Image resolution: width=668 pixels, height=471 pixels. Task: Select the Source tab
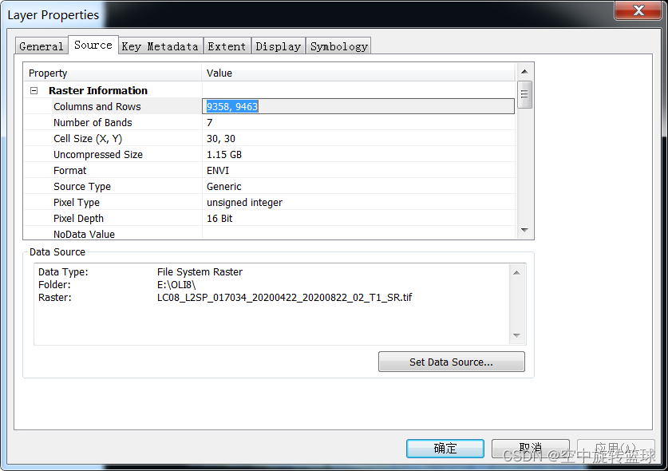93,45
